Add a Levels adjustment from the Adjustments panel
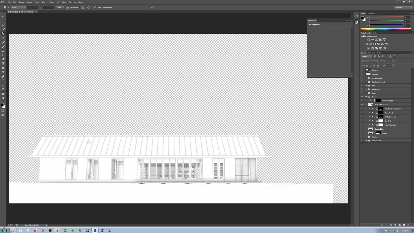 pyautogui.click(x=372, y=39)
